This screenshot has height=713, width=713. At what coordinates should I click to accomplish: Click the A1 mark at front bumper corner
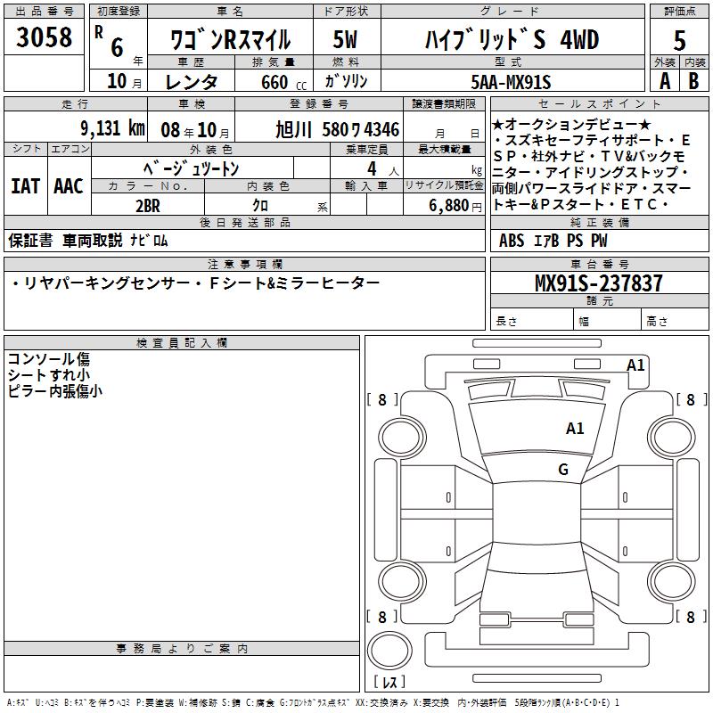coord(635,365)
